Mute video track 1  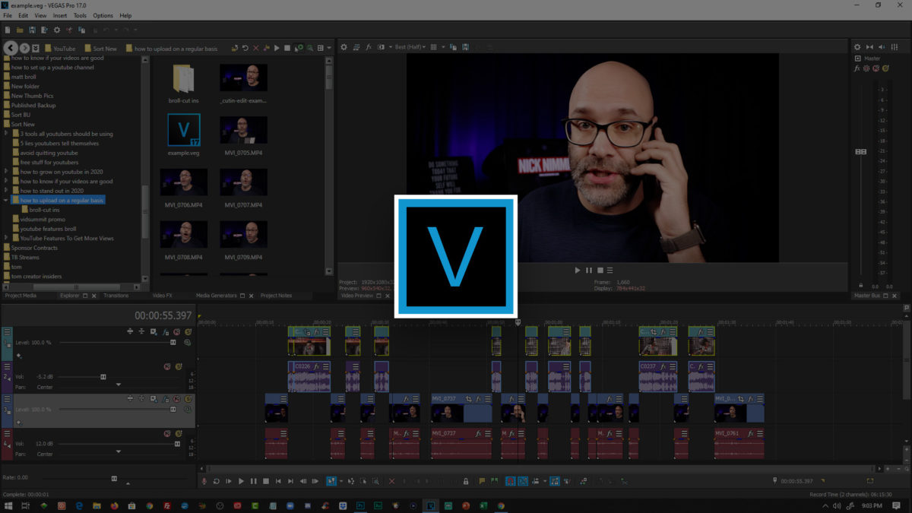pyautogui.click(x=176, y=331)
